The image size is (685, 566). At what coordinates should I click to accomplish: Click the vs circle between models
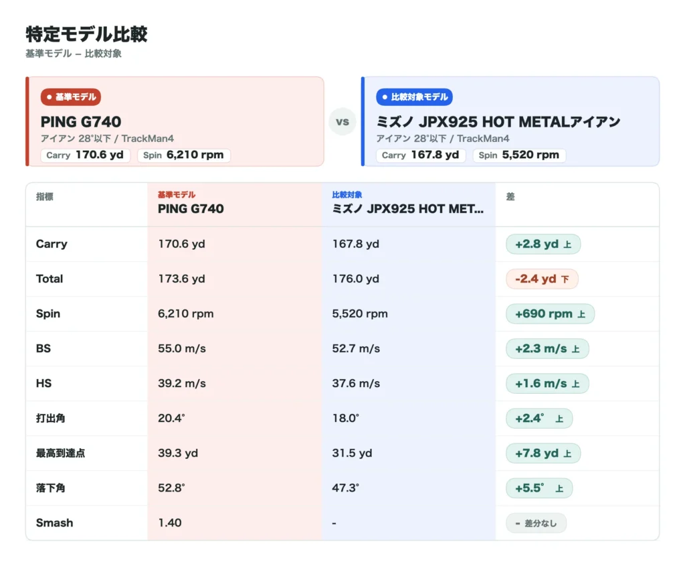[342, 122]
